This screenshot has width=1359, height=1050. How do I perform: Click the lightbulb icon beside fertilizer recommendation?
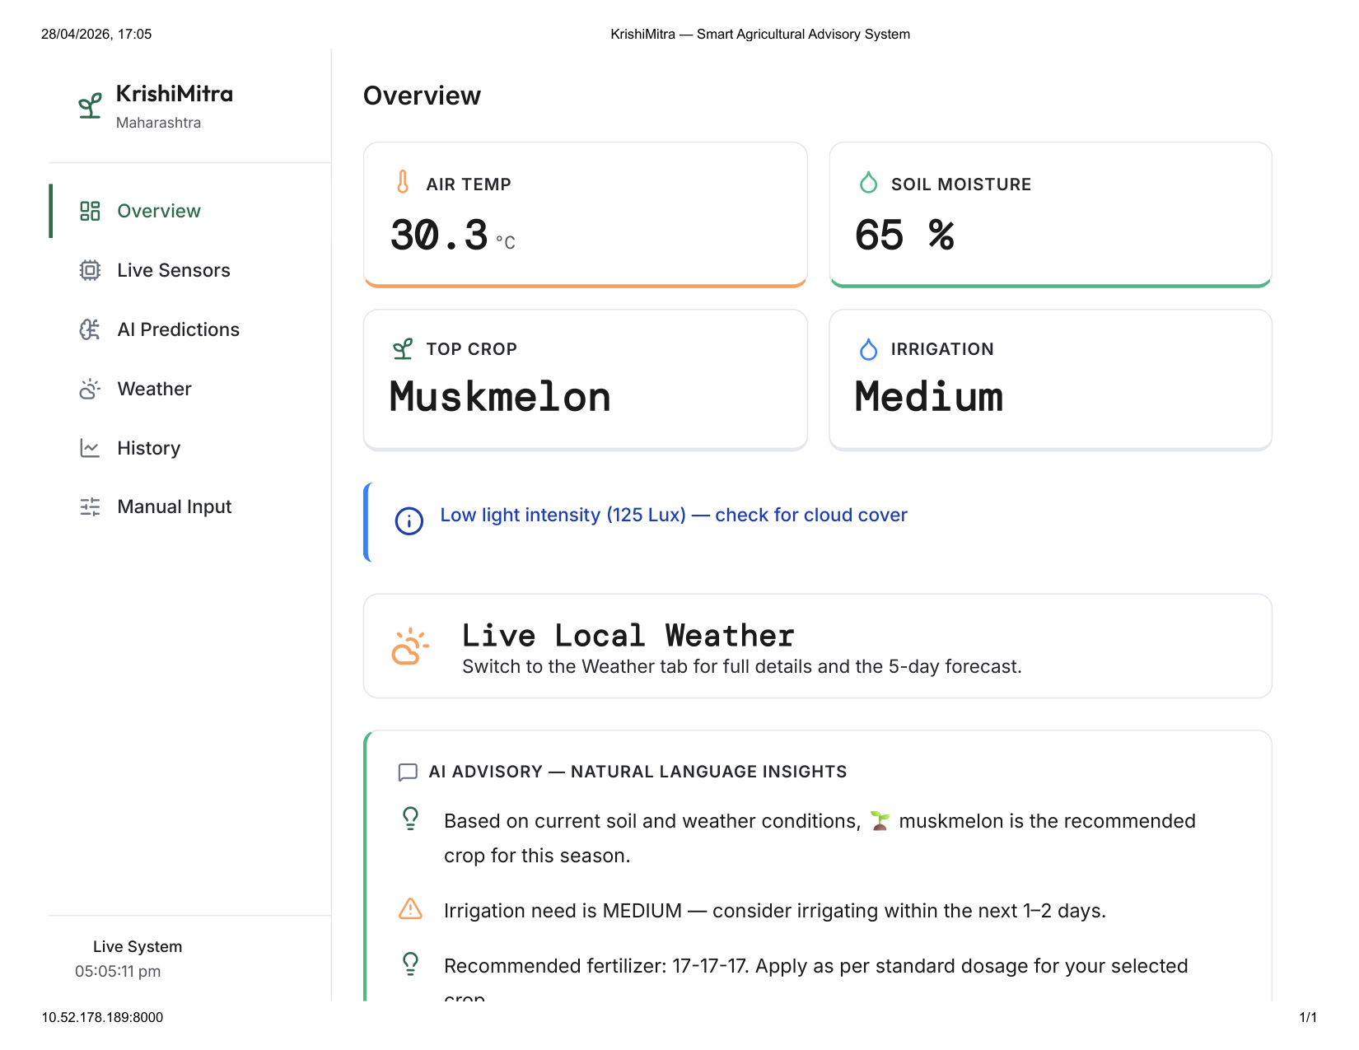(410, 964)
